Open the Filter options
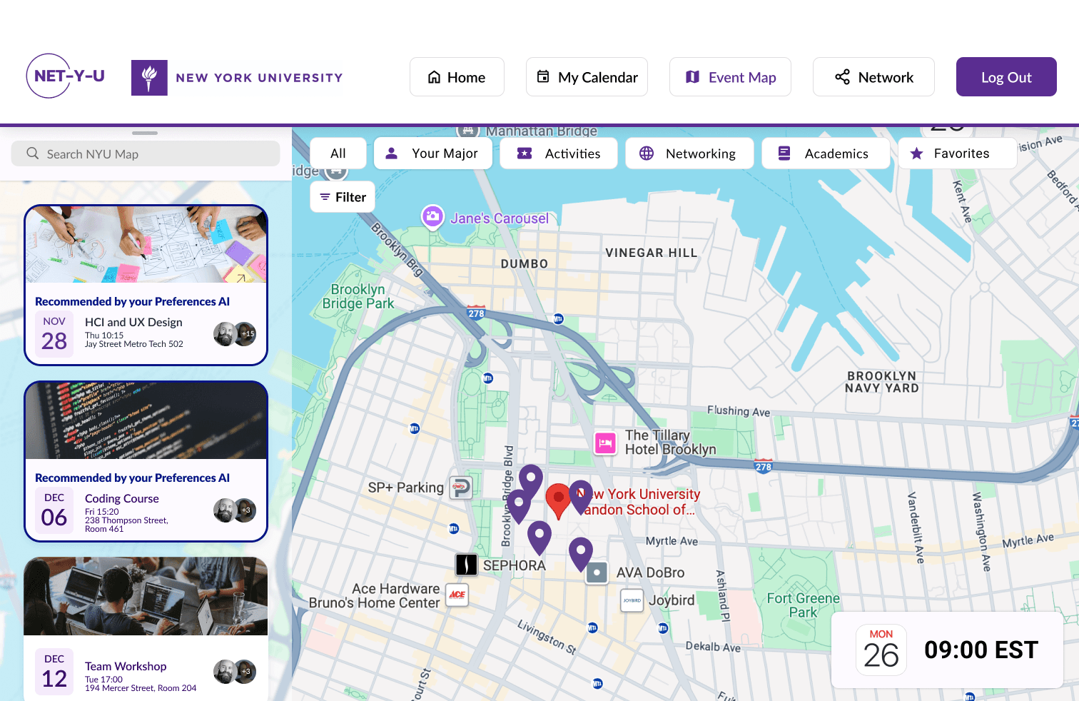Screen dimensions: 1079x701 tap(343, 197)
